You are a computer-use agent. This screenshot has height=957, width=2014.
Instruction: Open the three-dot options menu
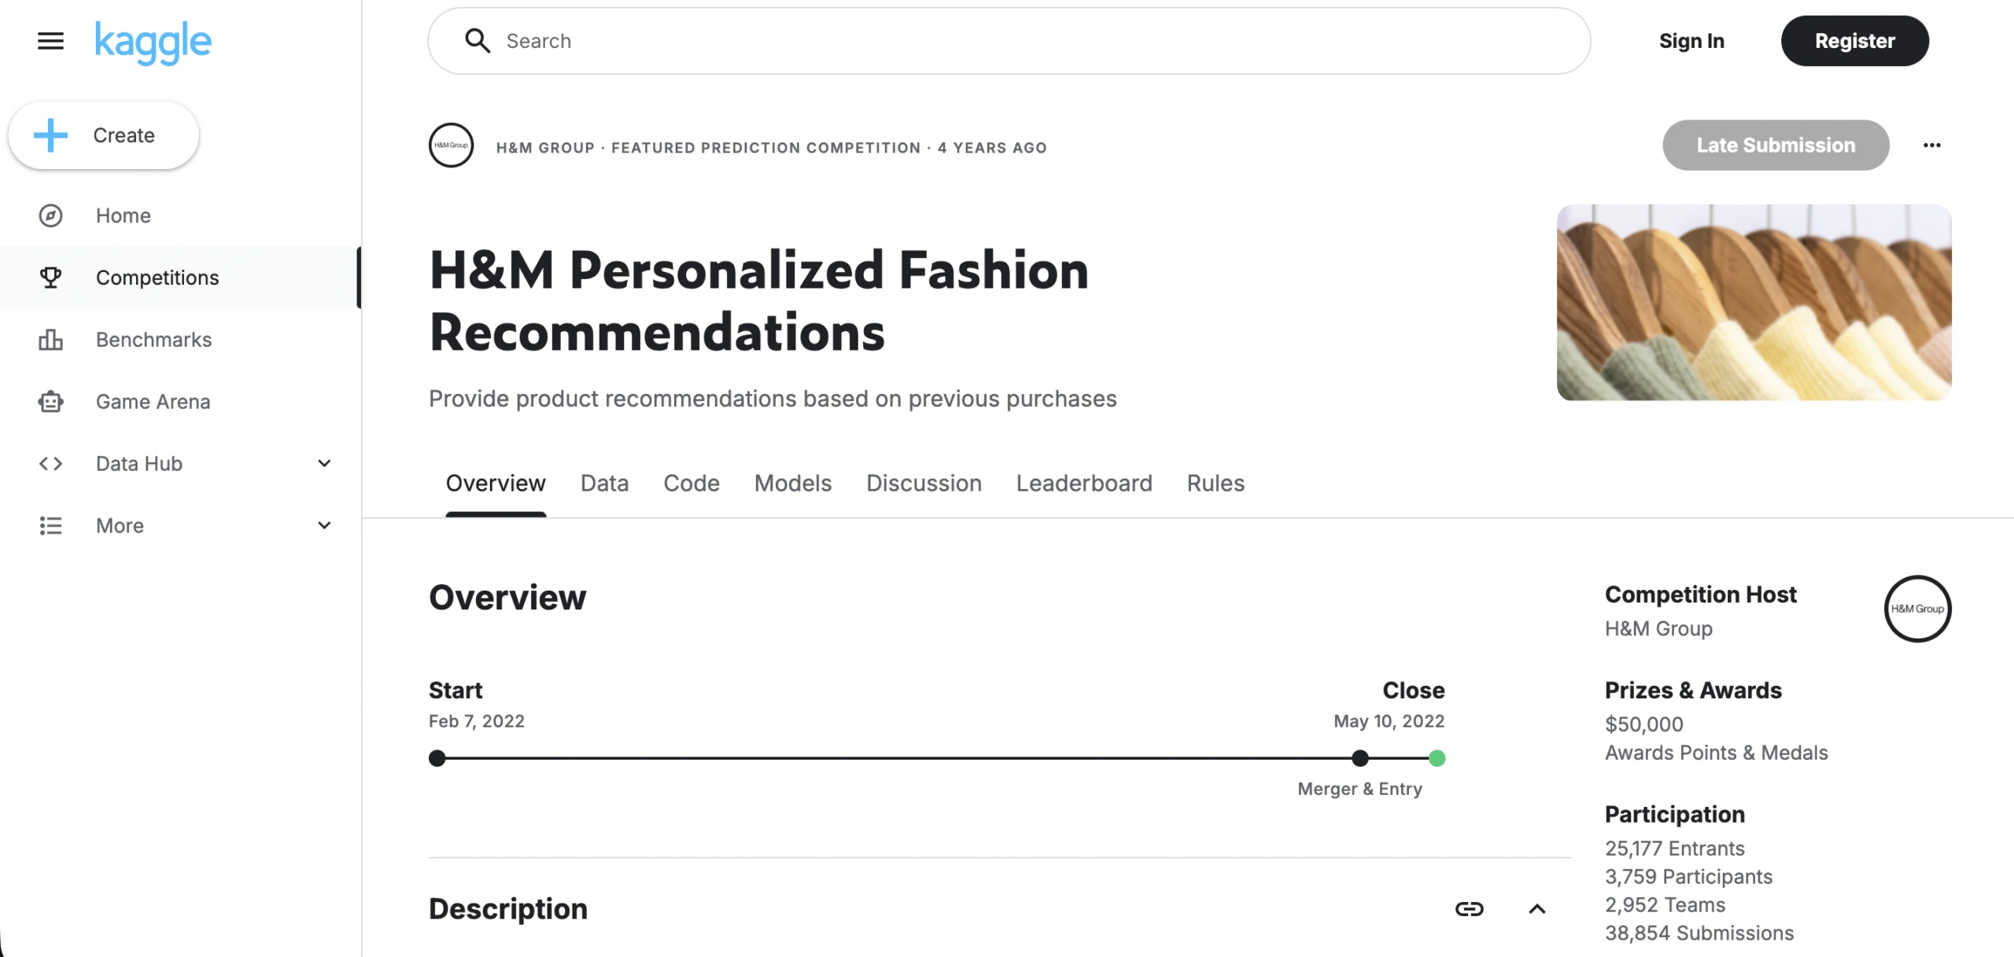click(x=1931, y=145)
